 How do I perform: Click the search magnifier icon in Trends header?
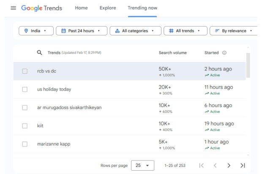tap(40, 53)
